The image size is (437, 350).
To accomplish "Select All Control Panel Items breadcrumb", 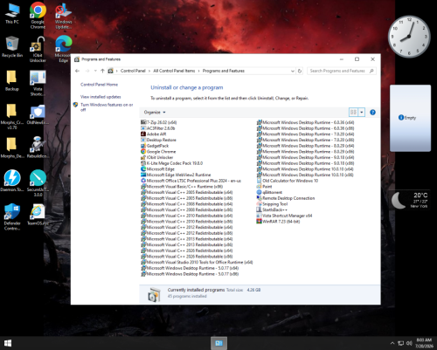I will point(174,71).
